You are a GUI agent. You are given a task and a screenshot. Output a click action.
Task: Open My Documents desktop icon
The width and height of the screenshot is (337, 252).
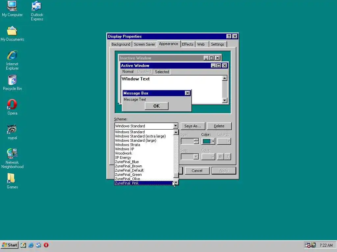tap(12, 34)
